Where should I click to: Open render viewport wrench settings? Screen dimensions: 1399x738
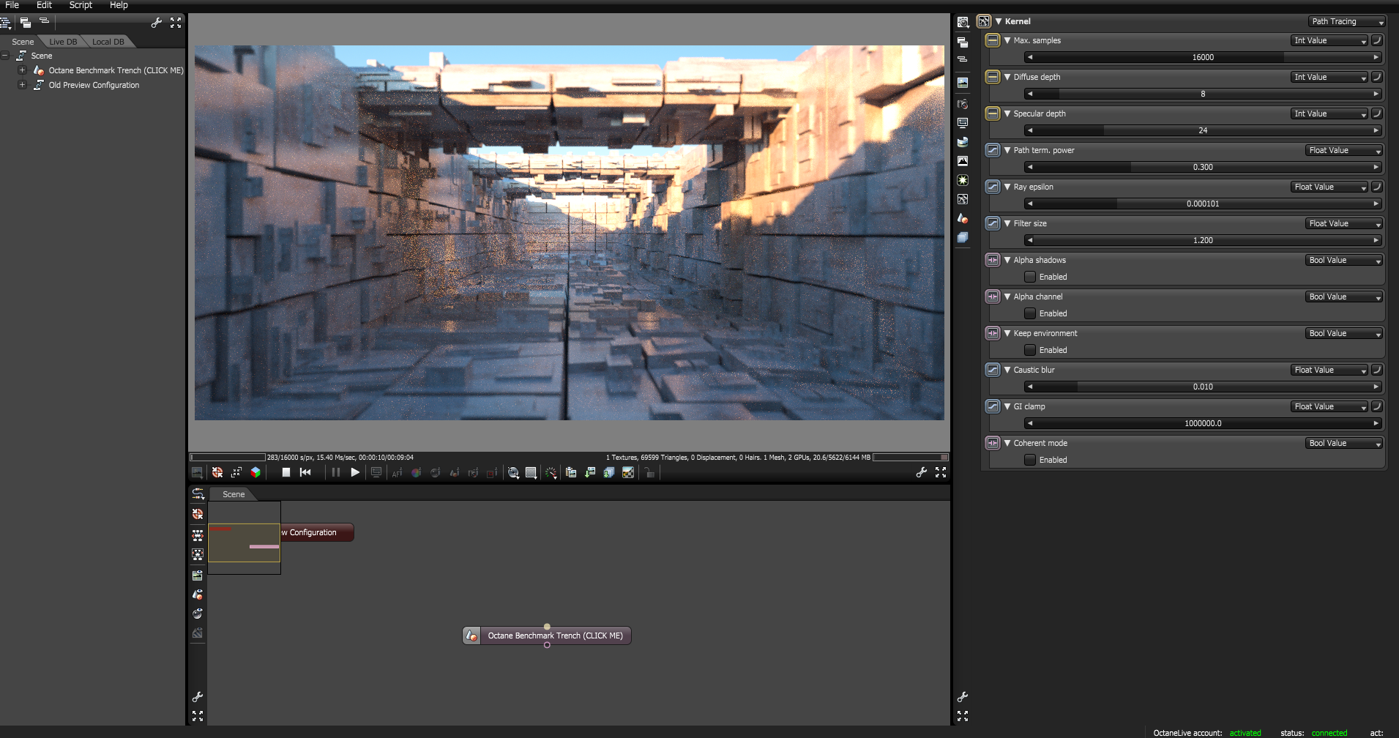click(x=922, y=472)
